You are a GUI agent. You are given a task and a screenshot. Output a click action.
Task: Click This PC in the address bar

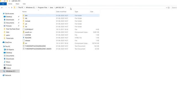click(21, 7)
